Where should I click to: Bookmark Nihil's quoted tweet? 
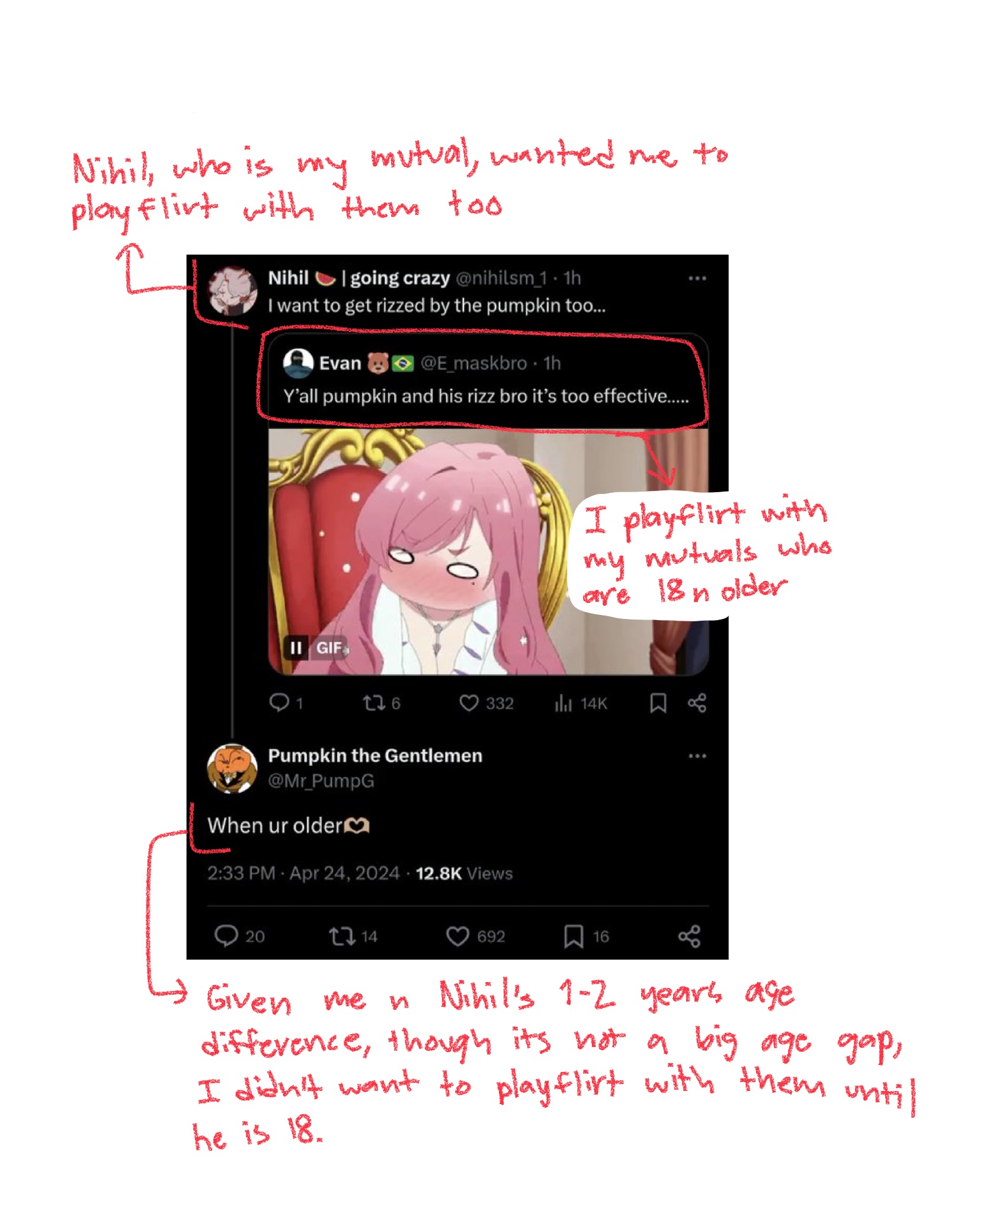click(x=658, y=703)
